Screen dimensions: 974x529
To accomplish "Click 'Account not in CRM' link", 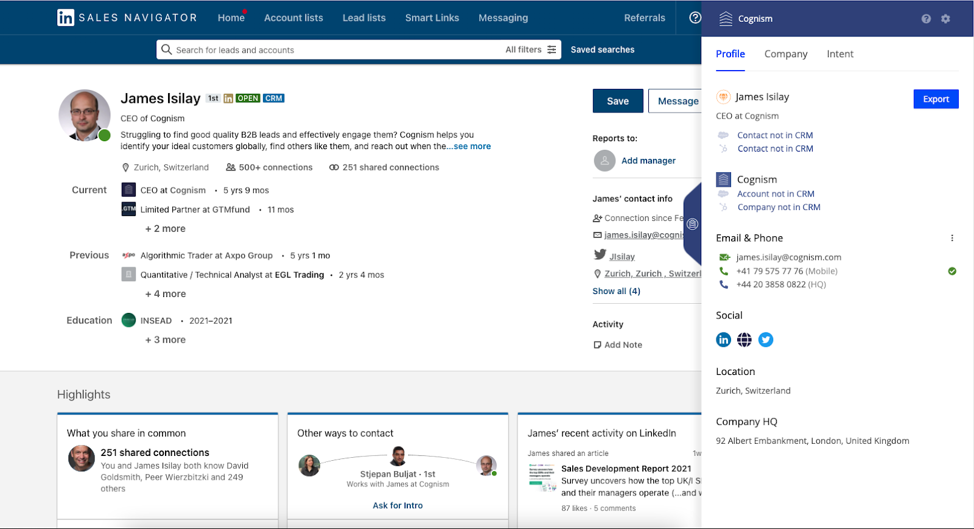I will pyautogui.click(x=776, y=194).
